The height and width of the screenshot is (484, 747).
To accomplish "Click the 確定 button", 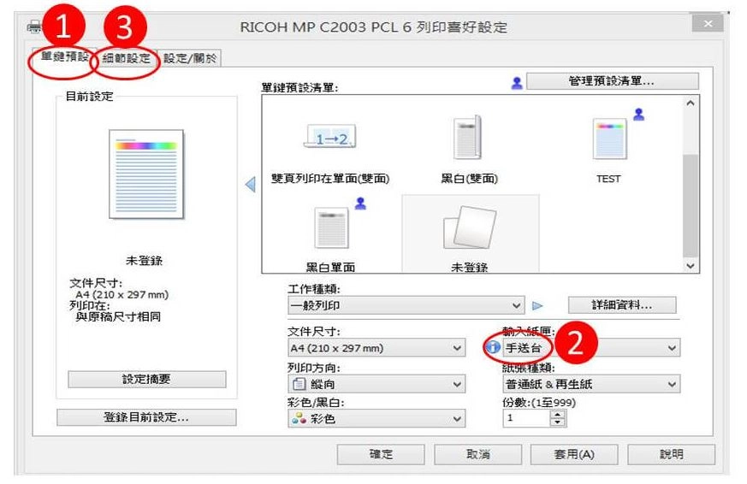I will click(x=381, y=454).
